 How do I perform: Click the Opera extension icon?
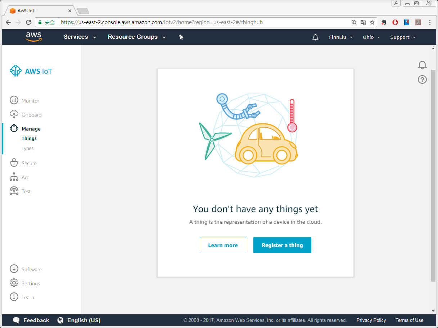pyautogui.click(x=395, y=22)
